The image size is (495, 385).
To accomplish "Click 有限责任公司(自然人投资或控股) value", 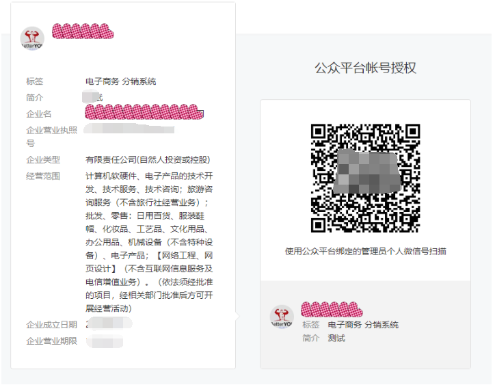I will tap(148, 160).
